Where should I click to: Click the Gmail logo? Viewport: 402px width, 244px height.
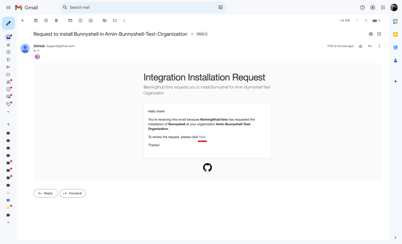[26, 8]
